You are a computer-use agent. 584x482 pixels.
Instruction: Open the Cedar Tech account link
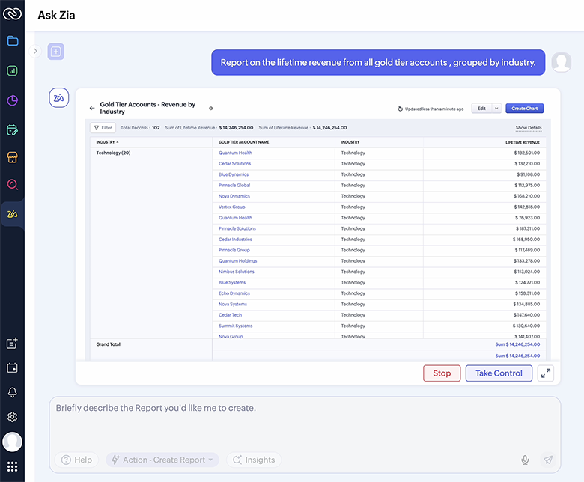click(x=230, y=314)
